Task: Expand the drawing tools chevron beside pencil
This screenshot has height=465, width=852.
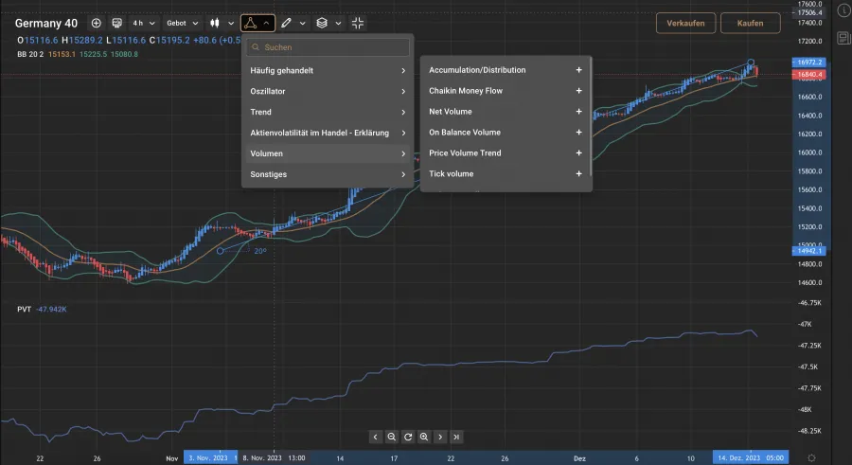Action: pos(303,23)
